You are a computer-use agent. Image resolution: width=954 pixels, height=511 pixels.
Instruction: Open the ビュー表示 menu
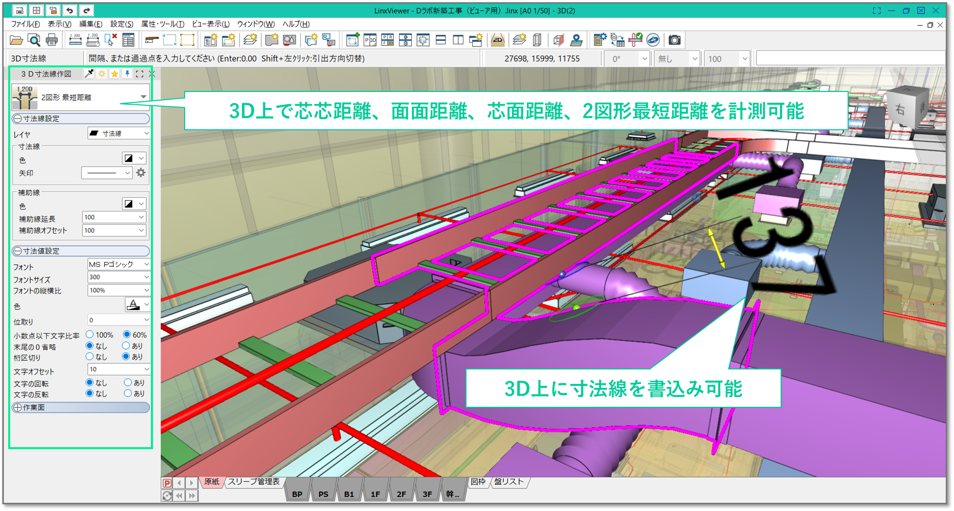pyautogui.click(x=210, y=24)
